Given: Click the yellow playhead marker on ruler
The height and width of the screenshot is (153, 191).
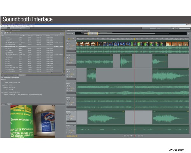Looking at the screenshot, I should tap(135, 39).
